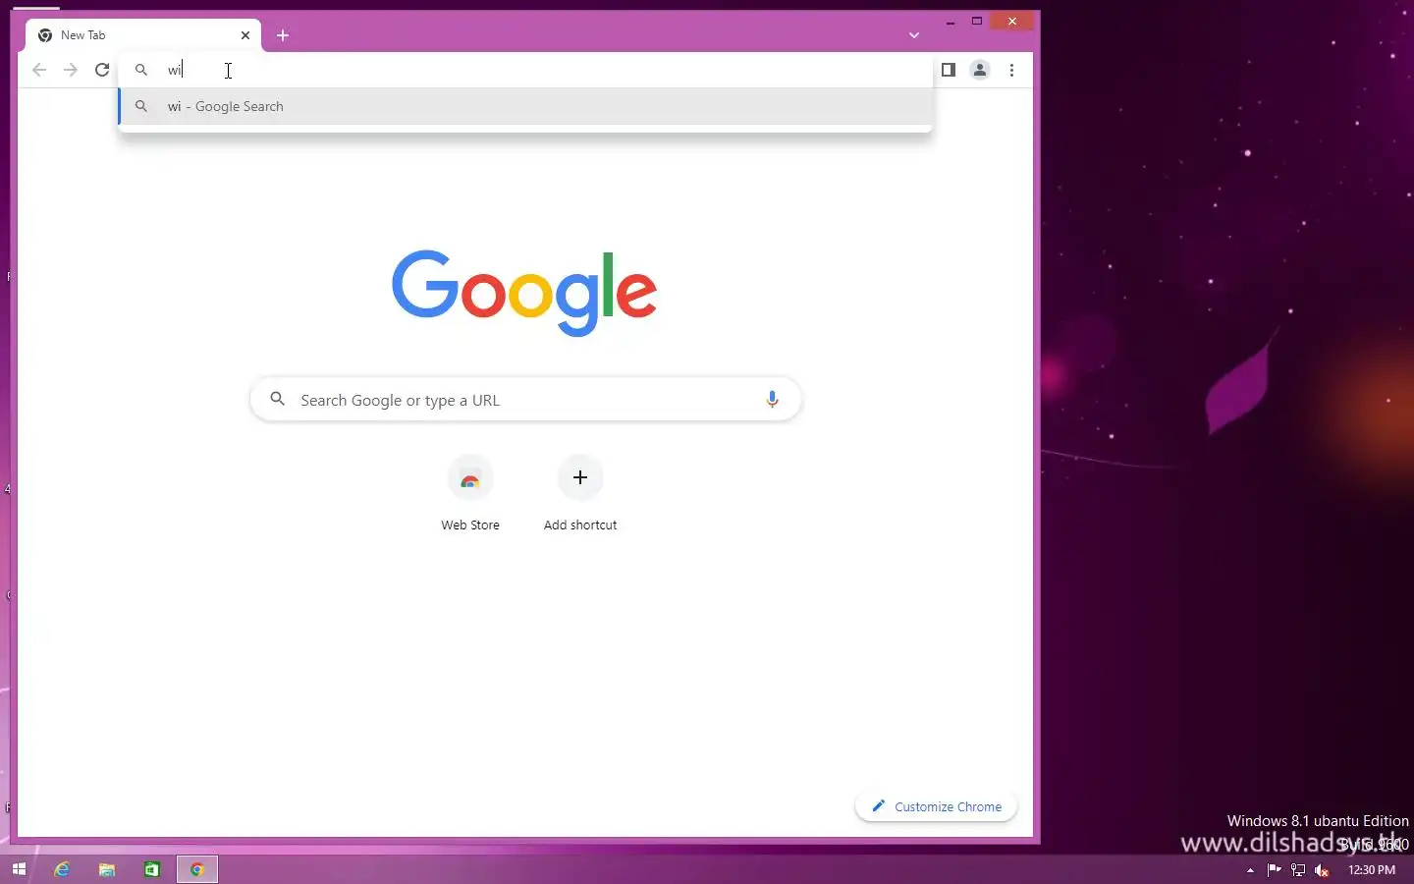The width and height of the screenshot is (1414, 884).
Task: Open File Explorer from the taskbar
Action: [x=107, y=869]
